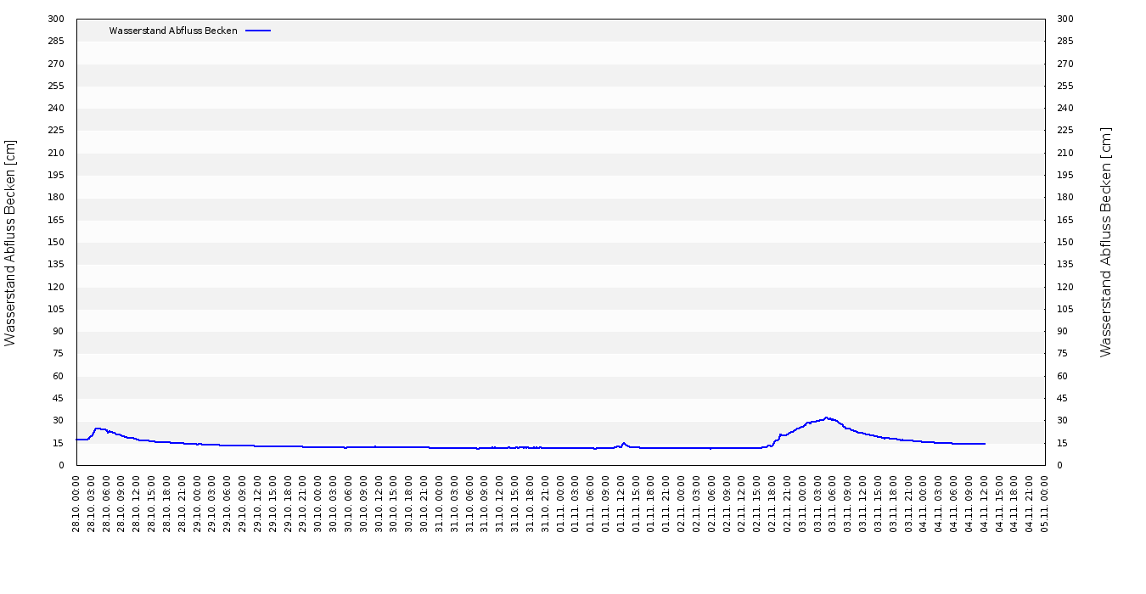Click the 0 label on left axis

click(61, 466)
